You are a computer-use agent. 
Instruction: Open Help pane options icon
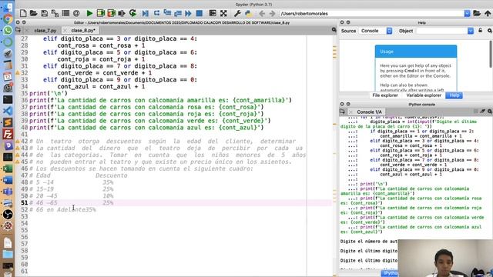[490, 31]
